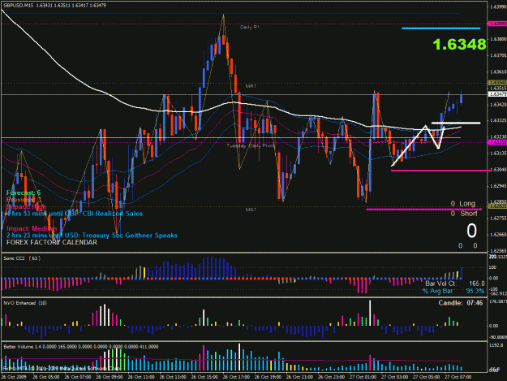Select the Impact: Medium label
The width and height of the screenshot is (507, 381).
click(32, 228)
